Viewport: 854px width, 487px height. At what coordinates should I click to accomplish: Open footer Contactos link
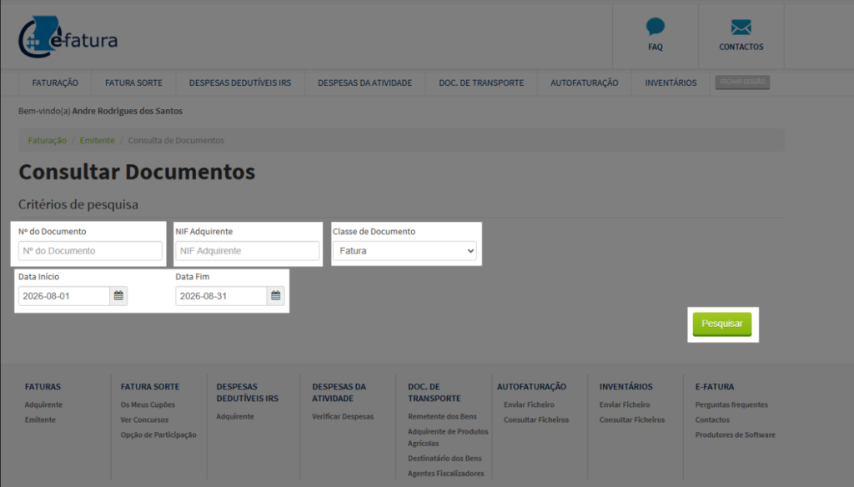(712, 419)
